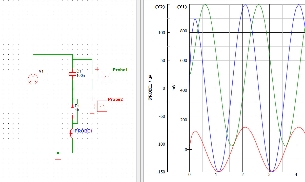Click the Probe2 red label
Image resolution: width=305 pixels, height=182 pixels.
(115, 99)
